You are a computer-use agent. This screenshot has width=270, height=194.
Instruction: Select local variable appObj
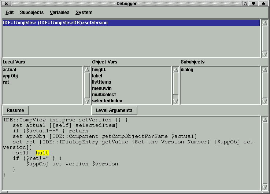click(x=10, y=76)
